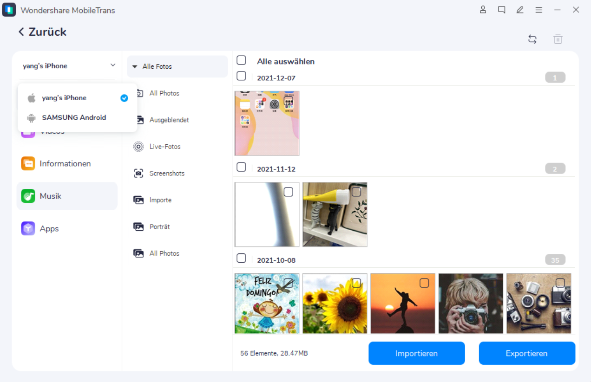Image resolution: width=591 pixels, height=382 pixels.
Task: Click the refresh sync icon
Action: pyautogui.click(x=532, y=39)
